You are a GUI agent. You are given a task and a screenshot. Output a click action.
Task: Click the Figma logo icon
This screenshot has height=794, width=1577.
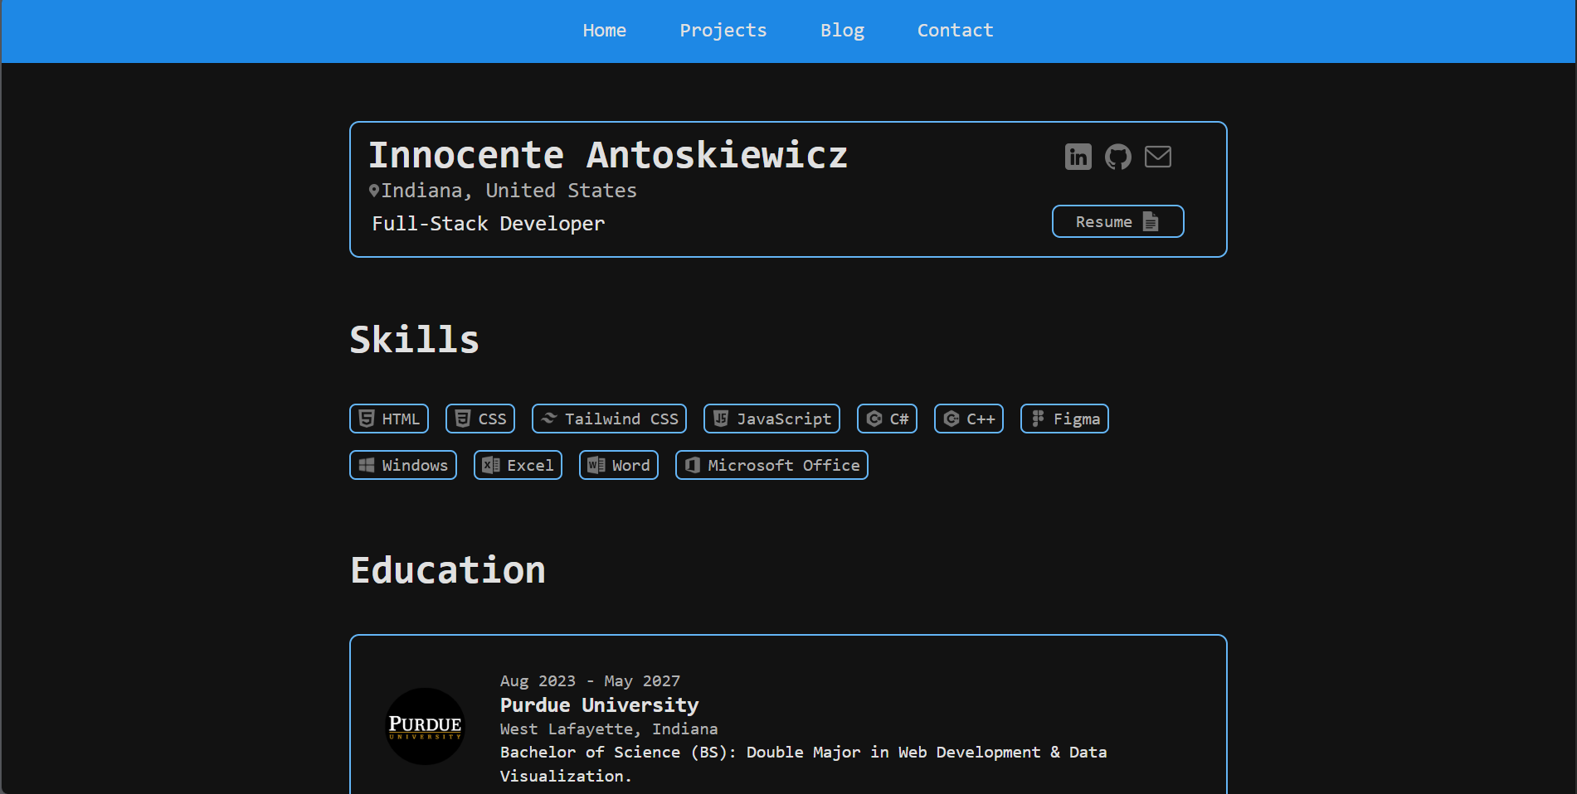1038,419
